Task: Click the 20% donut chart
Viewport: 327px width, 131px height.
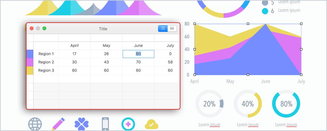Action: tap(209, 104)
